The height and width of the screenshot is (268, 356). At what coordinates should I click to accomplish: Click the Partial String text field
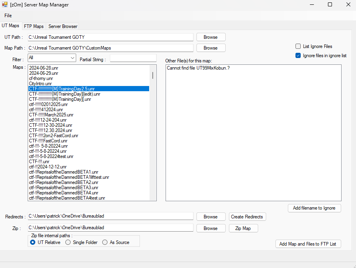[133, 58]
